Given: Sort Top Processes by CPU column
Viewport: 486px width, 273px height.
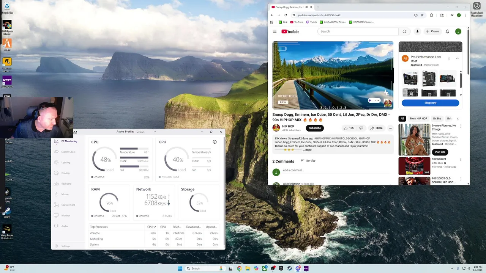Looking at the screenshot, I should point(151,227).
